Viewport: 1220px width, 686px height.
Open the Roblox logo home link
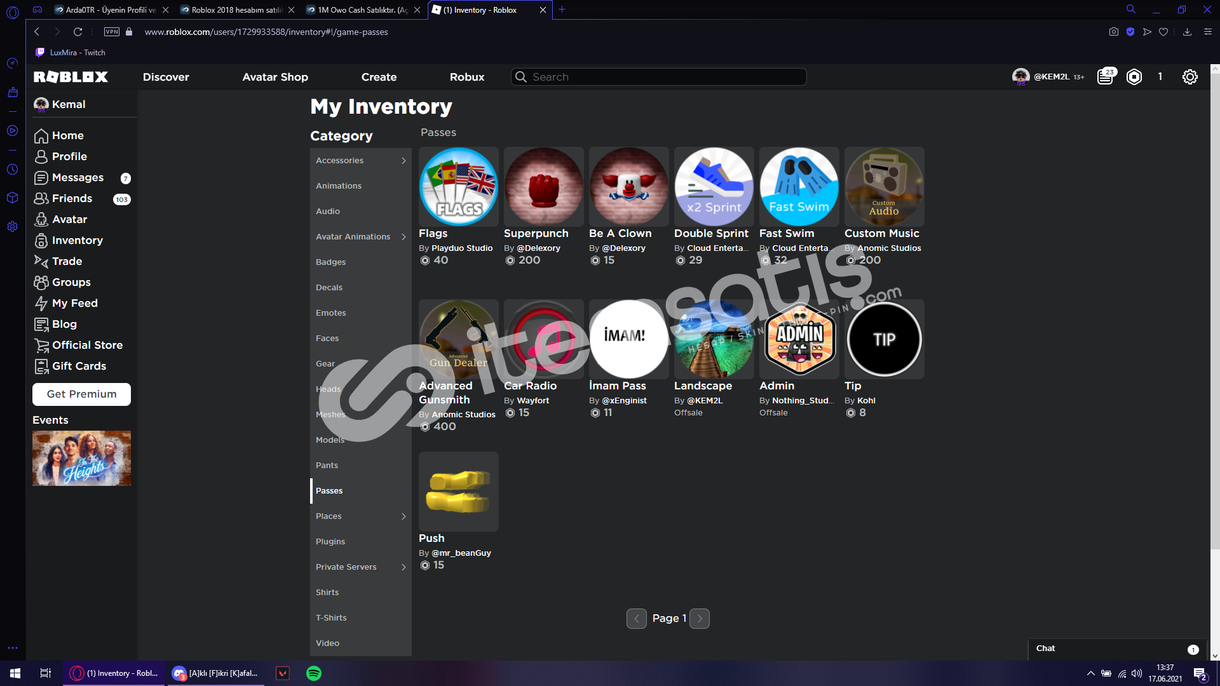pos(71,77)
